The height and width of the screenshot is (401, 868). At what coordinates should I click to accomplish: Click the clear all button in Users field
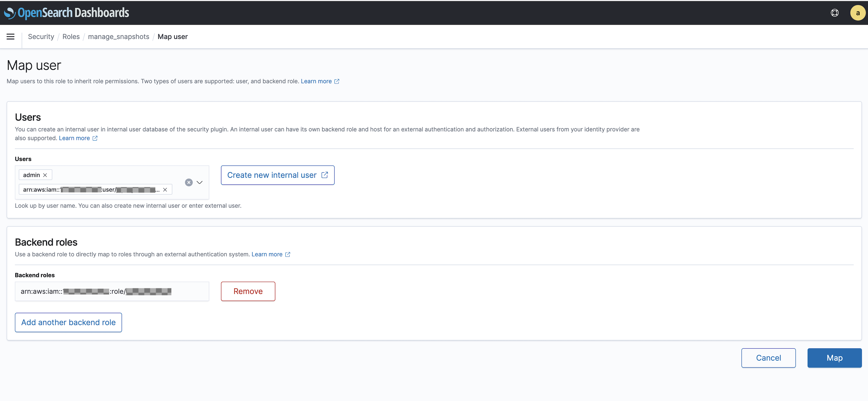point(189,182)
